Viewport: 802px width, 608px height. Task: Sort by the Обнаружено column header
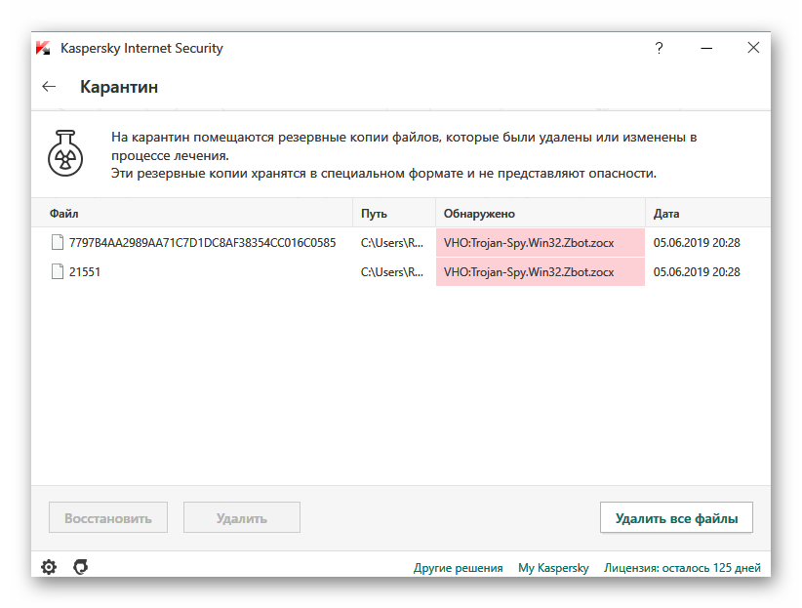coord(478,213)
